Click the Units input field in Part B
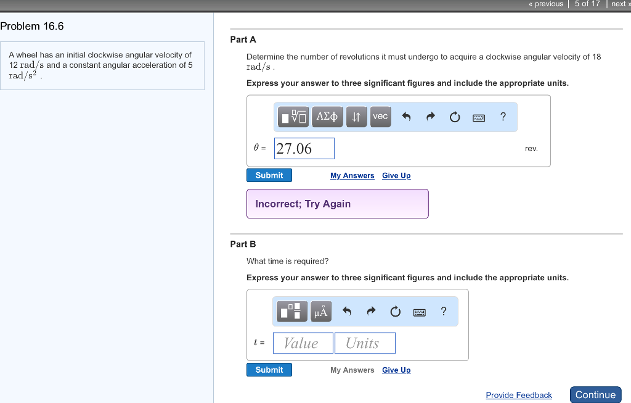 [365, 343]
